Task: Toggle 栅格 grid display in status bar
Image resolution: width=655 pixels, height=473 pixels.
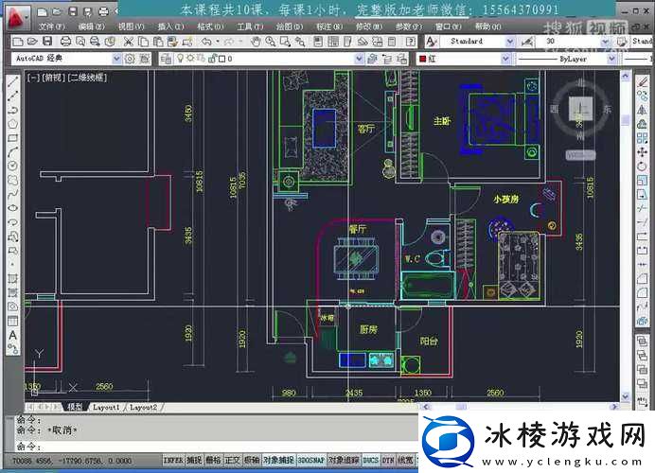Action: pyautogui.click(x=213, y=460)
